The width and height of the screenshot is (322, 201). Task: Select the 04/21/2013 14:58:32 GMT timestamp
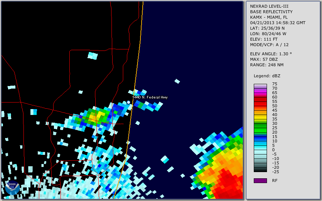pyautogui.click(x=278, y=23)
